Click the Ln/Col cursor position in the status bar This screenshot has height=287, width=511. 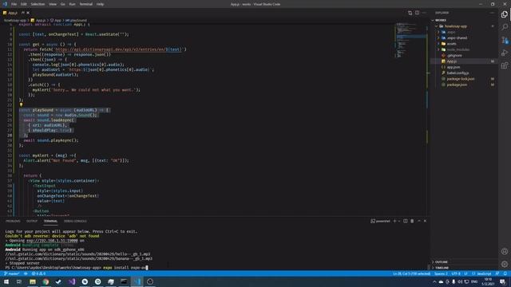412,273
